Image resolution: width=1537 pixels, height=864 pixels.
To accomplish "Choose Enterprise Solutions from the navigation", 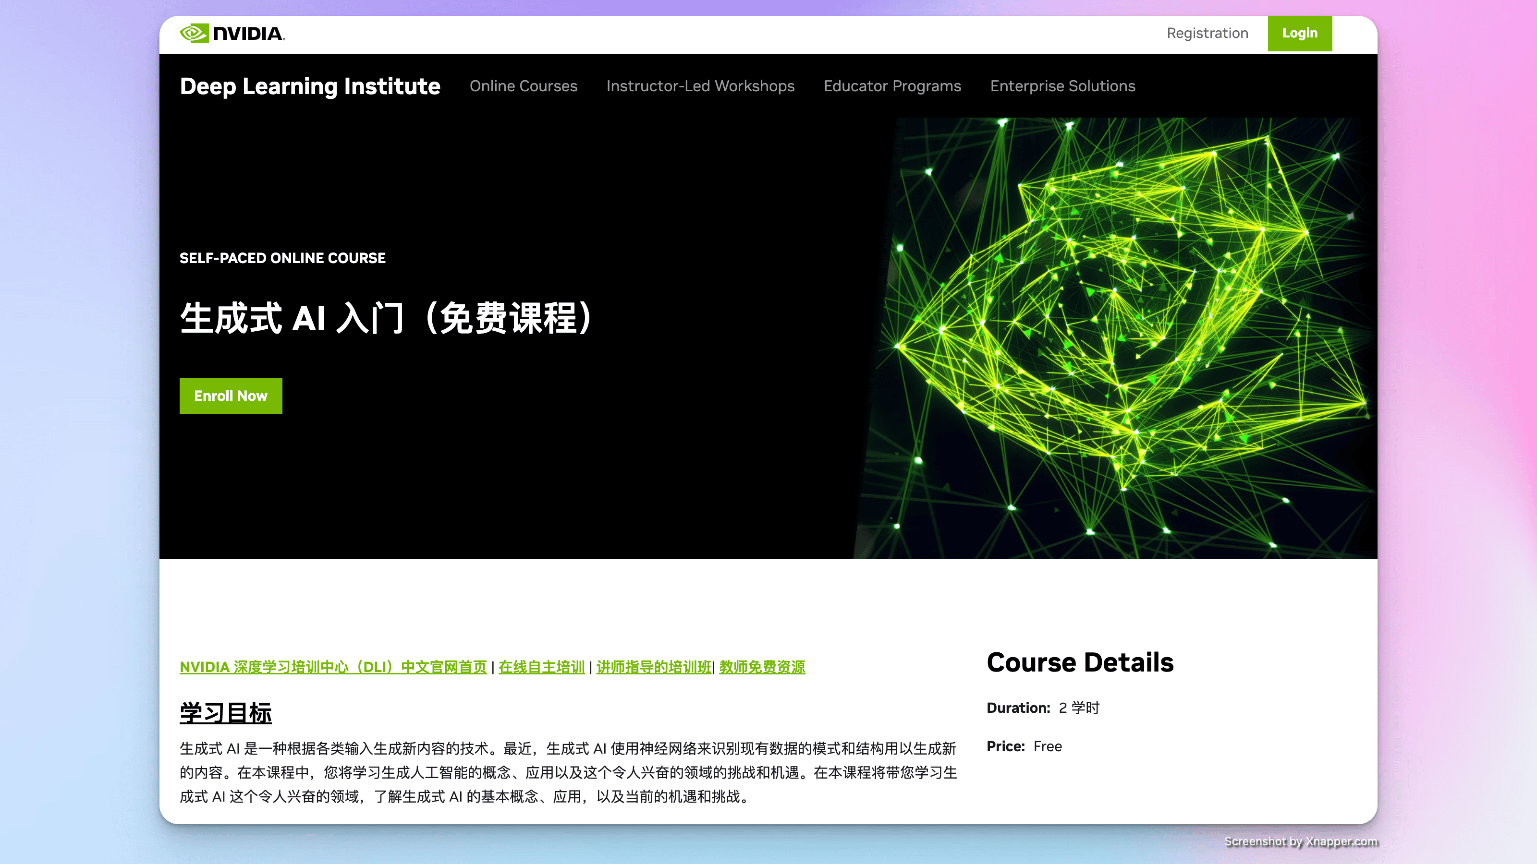I will pos(1062,86).
